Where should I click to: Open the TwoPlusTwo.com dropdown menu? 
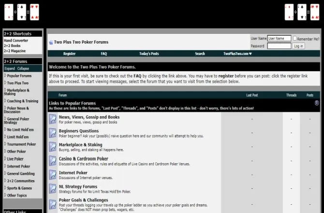point(237,54)
